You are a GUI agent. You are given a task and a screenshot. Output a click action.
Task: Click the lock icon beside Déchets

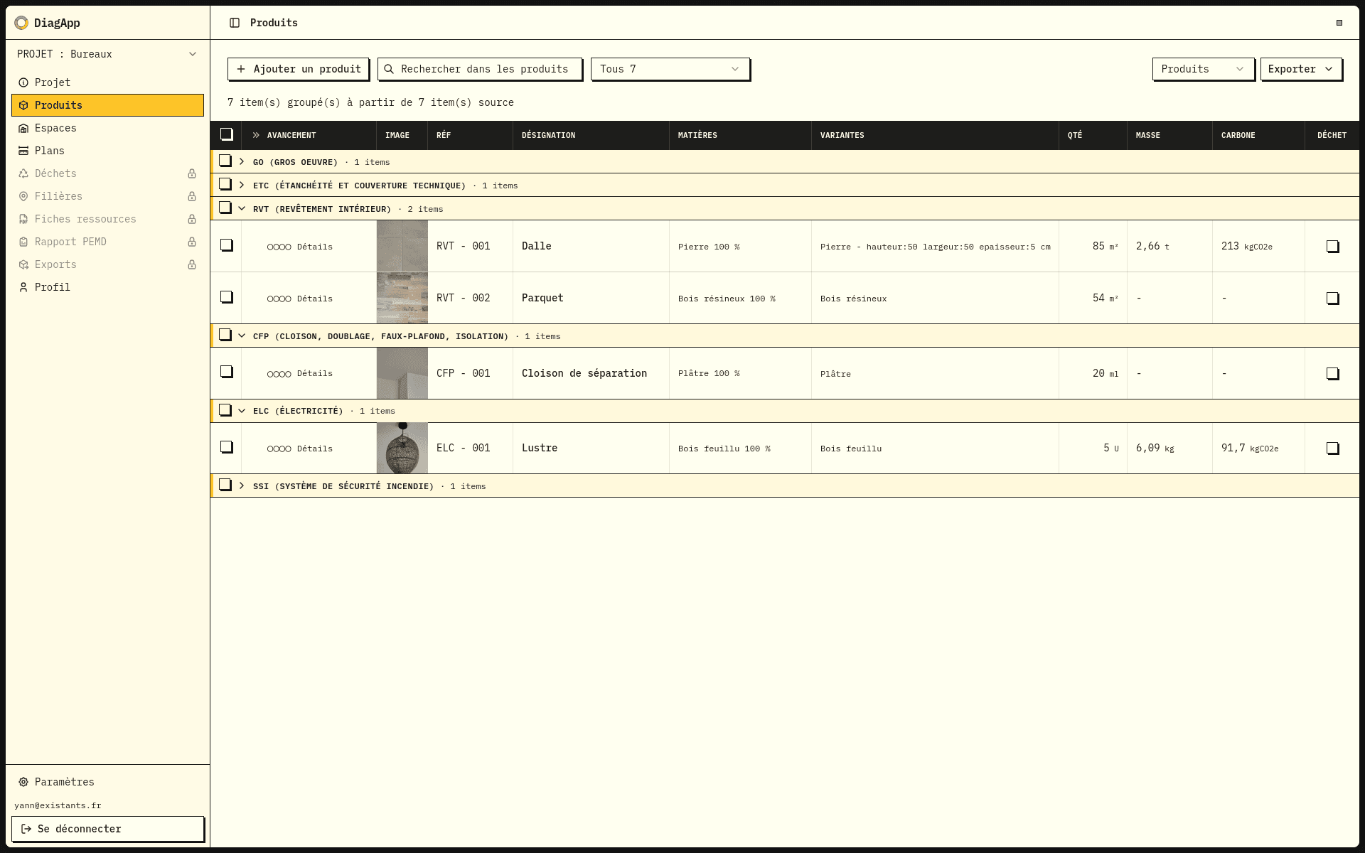tap(192, 173)
